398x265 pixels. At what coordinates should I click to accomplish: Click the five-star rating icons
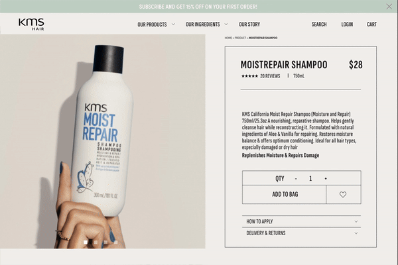[249, 76]
